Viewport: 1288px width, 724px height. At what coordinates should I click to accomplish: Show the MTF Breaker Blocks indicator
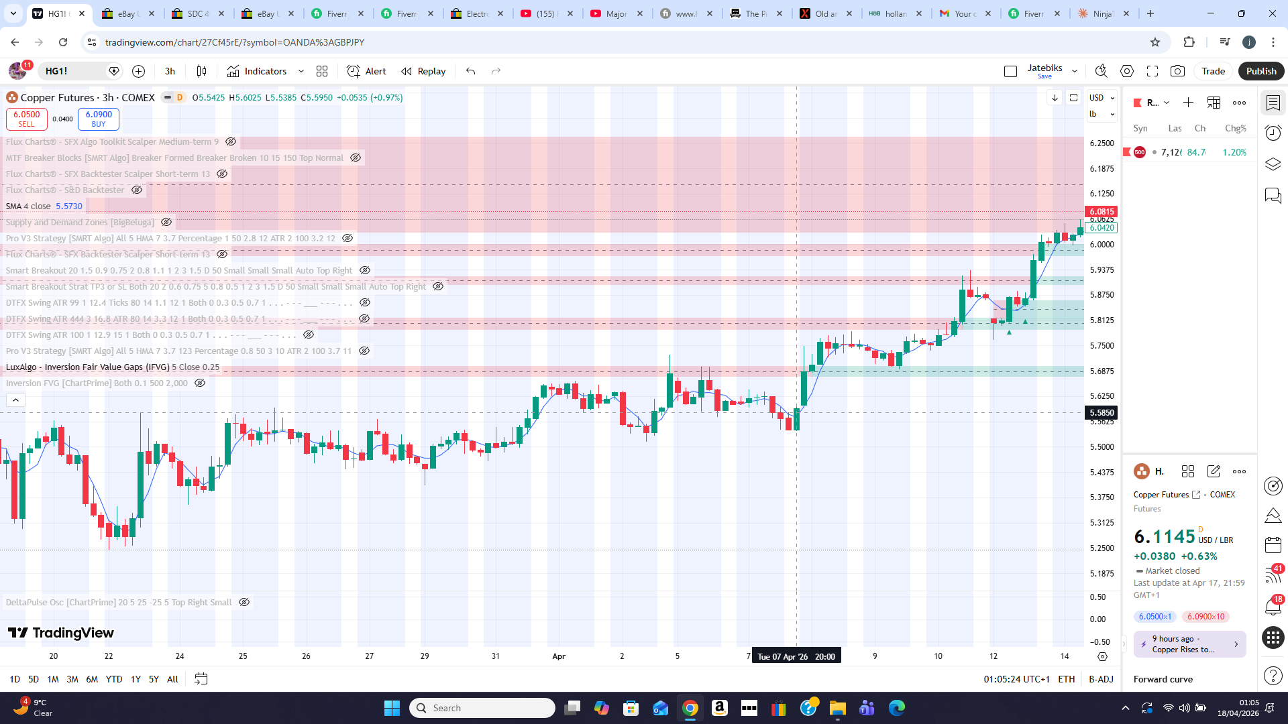coord(356,158)
